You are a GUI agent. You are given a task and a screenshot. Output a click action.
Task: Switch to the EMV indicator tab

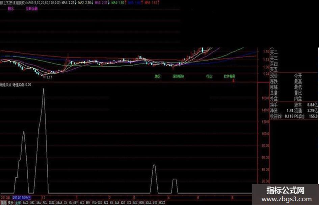[88, 203]
